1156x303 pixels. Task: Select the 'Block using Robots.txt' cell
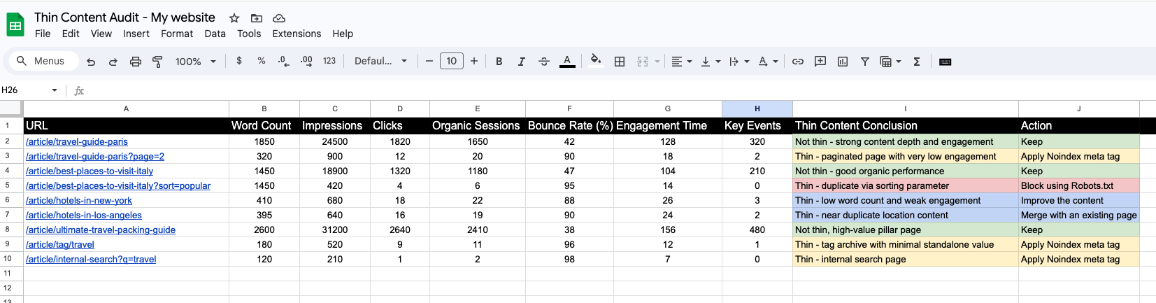(x=1079, y=185)
